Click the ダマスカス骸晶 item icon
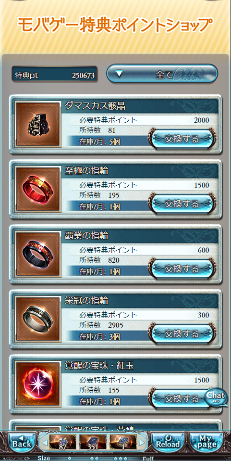This screenshot has width=231, height=461. click(x=38, y=124)
